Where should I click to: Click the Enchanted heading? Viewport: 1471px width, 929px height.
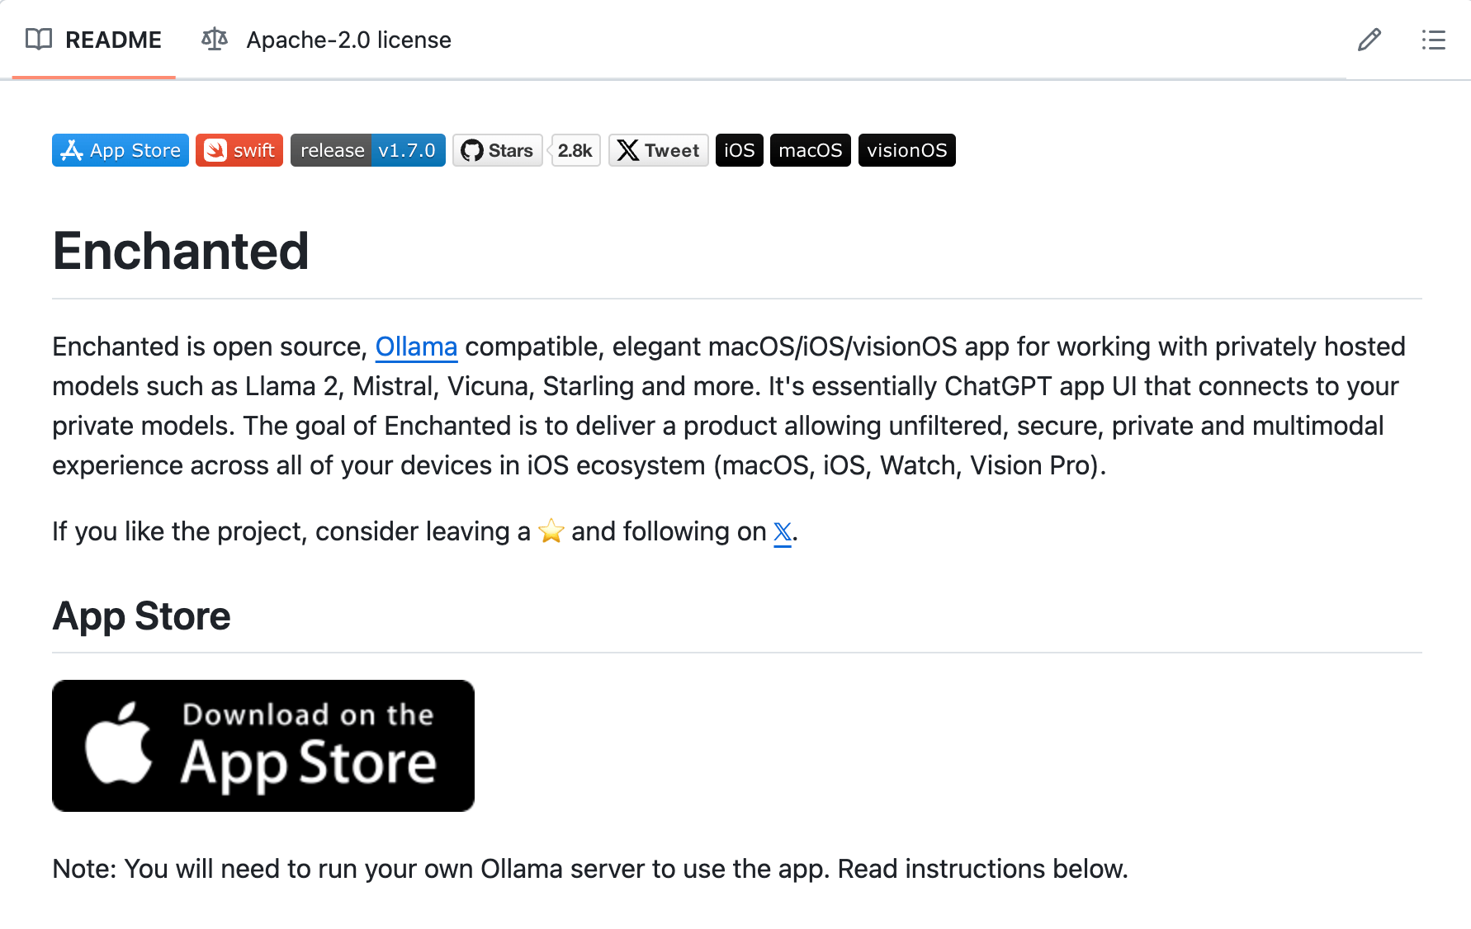pyautogui.click(x=181, y=251)
